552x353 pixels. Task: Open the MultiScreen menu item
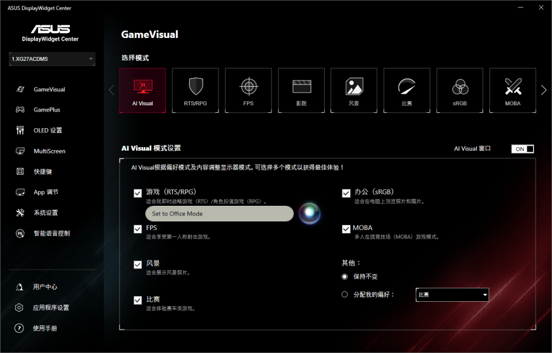click(49, 151)
